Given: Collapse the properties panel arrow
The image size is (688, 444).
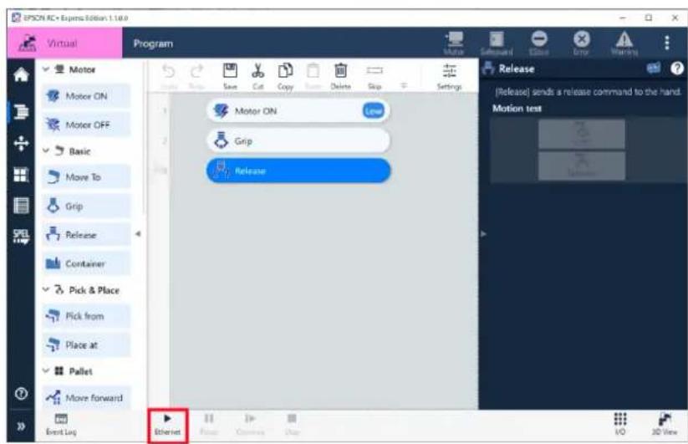Looking at the screenshot, I should coord(483,234).
